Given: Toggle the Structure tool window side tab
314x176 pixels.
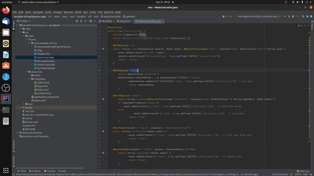Looking at the screenshot, I should coord(14,146).
